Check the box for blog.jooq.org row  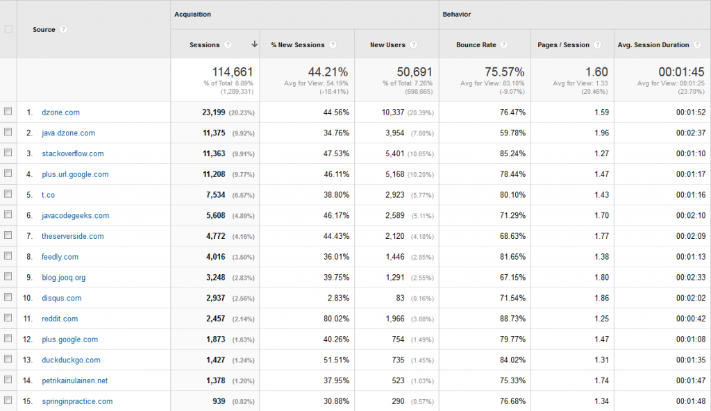coord(8,276)
